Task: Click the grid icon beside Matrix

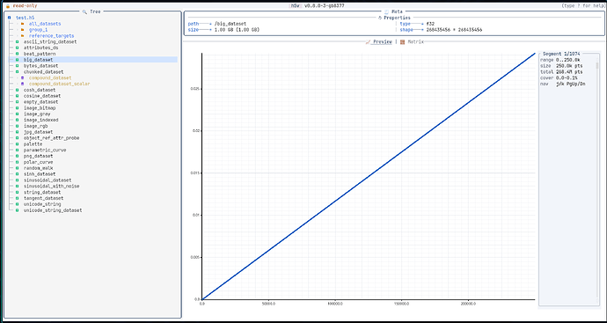Action: coord(402,42)
